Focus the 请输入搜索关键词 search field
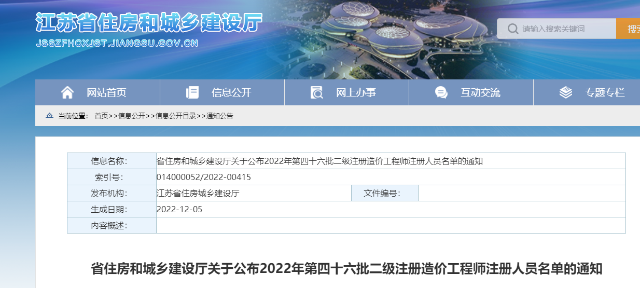640x288 pixels. click(565, 29)
